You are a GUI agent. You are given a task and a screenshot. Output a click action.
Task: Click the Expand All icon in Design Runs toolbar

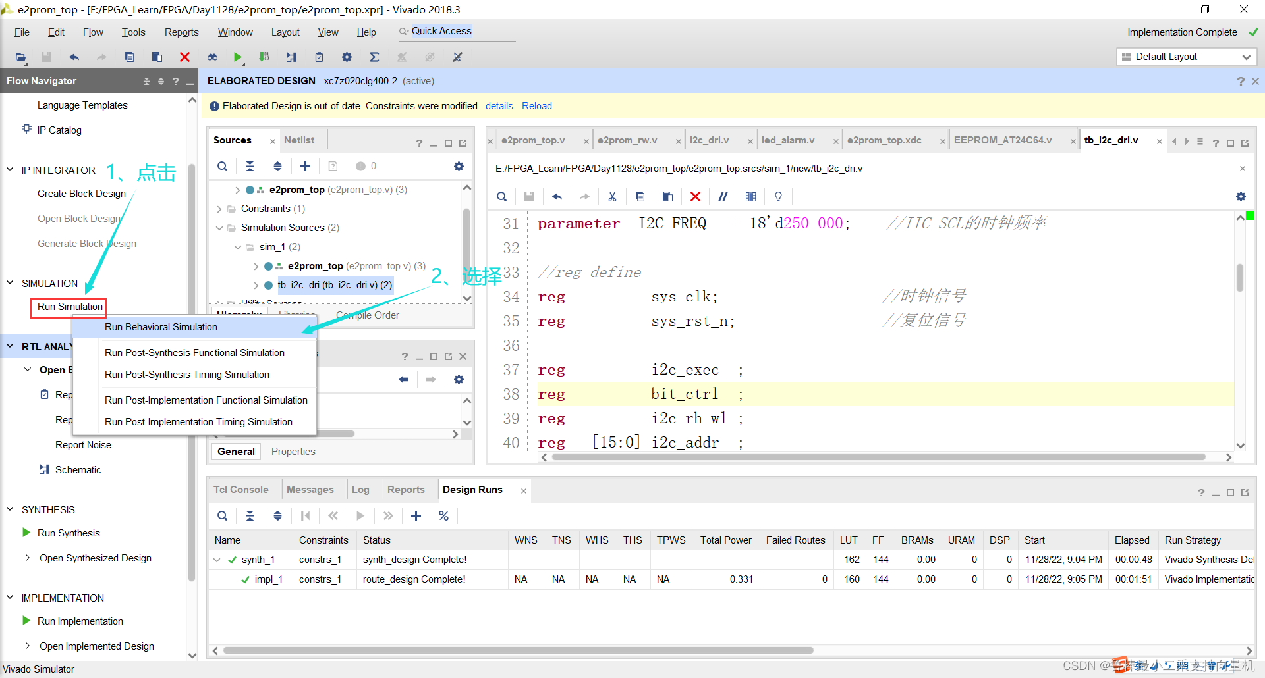[x=277, y=516]
